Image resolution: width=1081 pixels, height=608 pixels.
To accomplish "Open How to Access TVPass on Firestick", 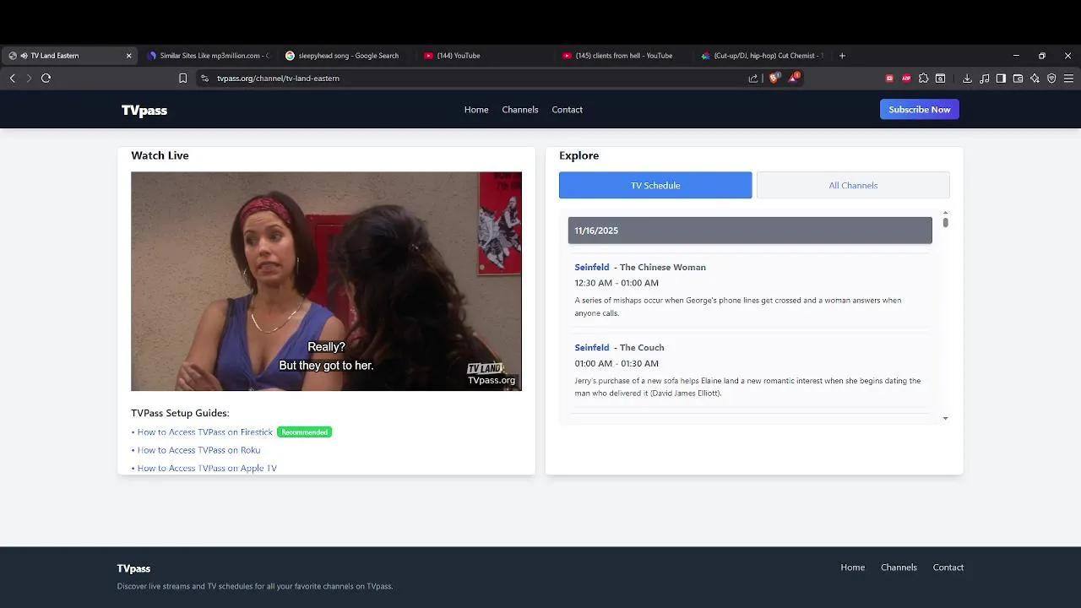I will pos(205,432).
